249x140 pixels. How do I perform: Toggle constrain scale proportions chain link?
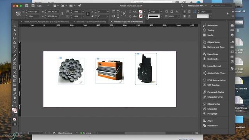pyautogui.click(x=88, y=14)
